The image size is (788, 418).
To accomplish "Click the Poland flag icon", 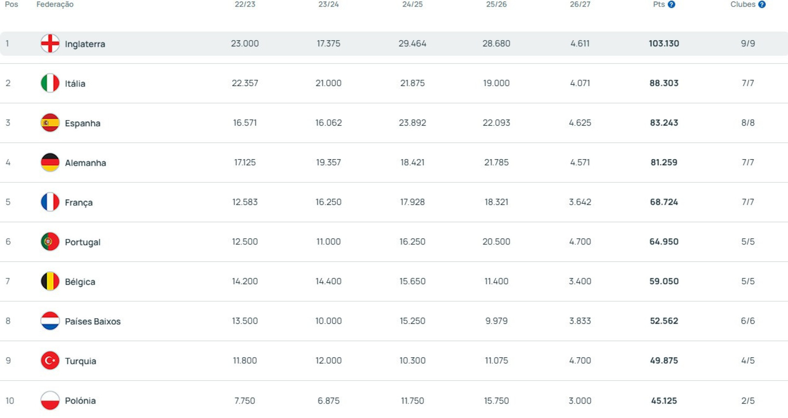I will [50, 400].
